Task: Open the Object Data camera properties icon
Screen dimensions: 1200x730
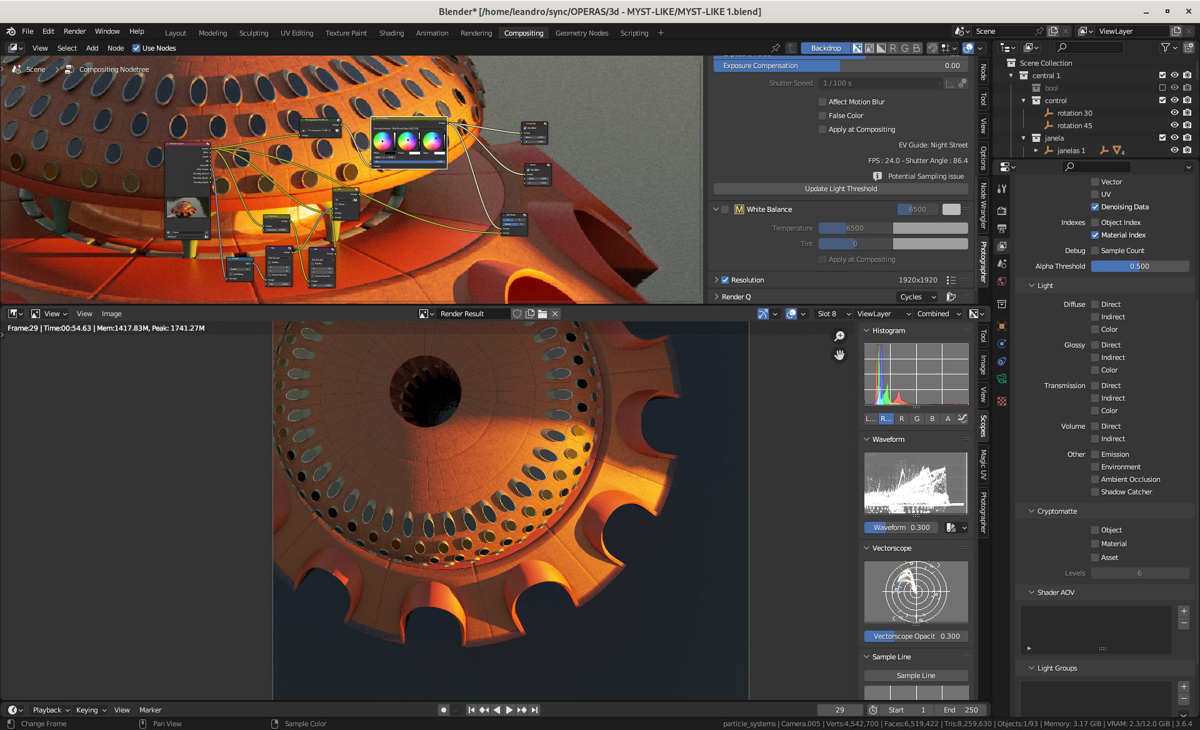Action: [x=1002, y=379]
